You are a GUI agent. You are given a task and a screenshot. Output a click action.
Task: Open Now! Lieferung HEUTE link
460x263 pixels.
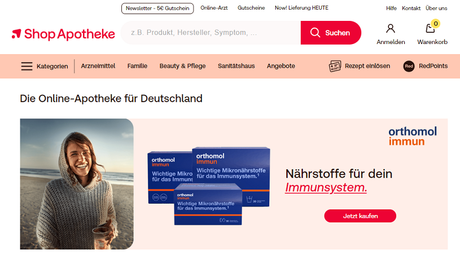tap(301, 8)
